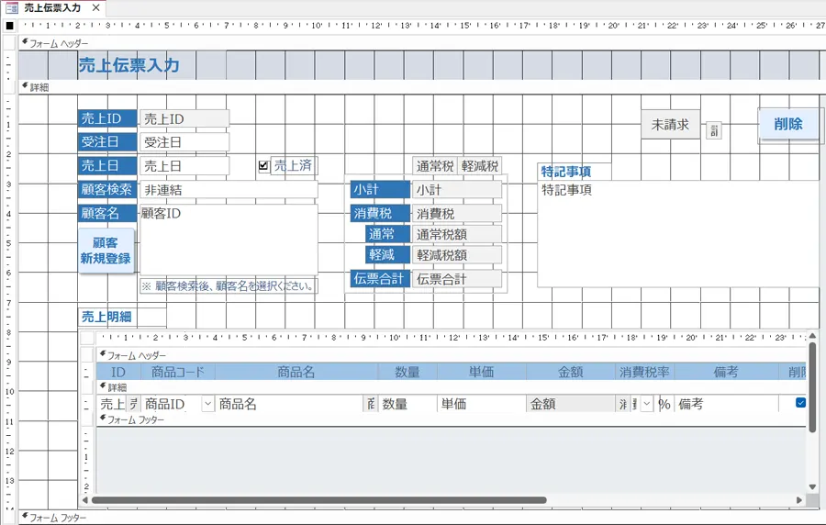Click the 削除 button
This screenshot has height=525, width=826.
pyautogui.click(x=787, y=125)
